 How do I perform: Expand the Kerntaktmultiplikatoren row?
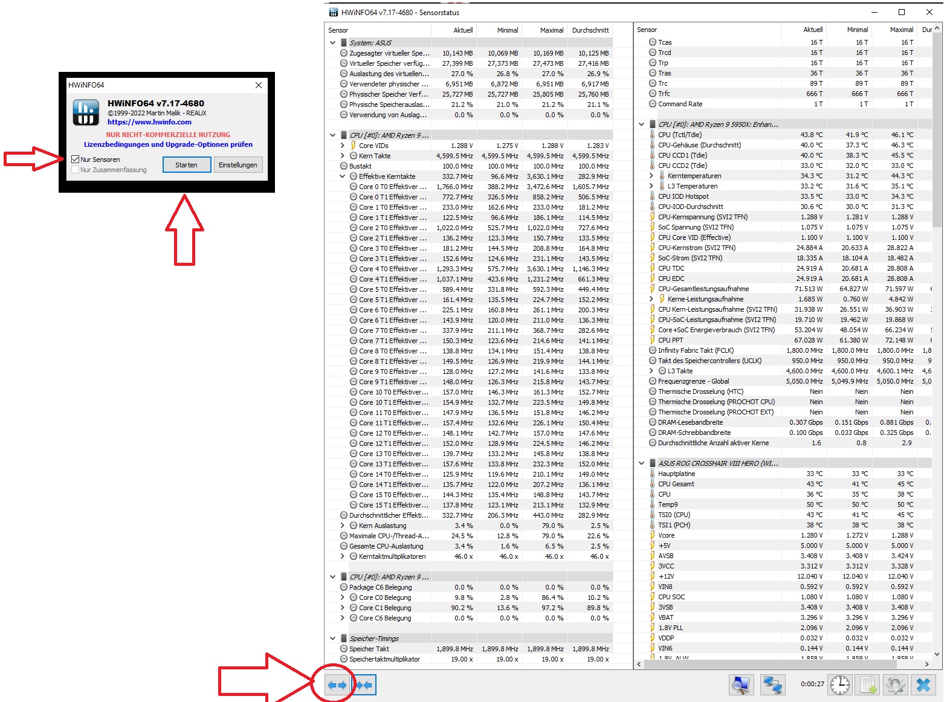click(x=343, y=556)
